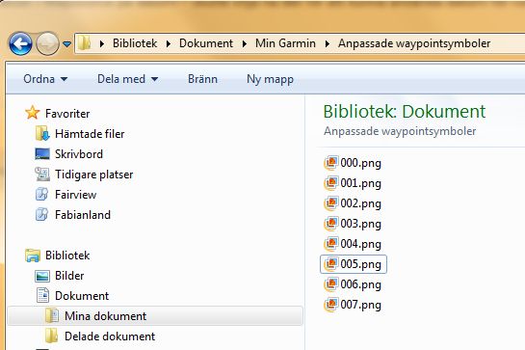Open recent locations dropdown arrow
This screenshot has height=350, width=525.
(67, 44)
